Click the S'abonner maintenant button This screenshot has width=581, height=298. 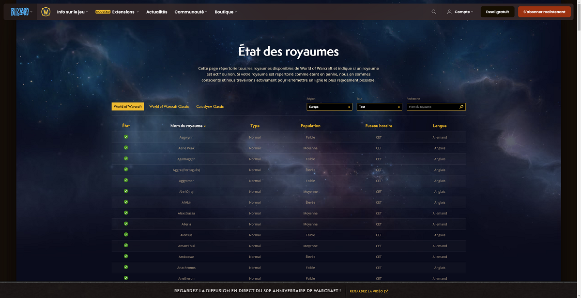tap(544, 11)
